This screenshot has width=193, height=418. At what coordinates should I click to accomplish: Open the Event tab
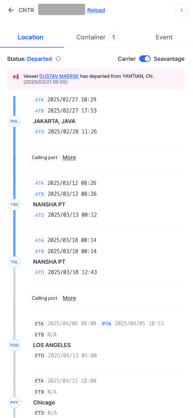tap(164, 37)
